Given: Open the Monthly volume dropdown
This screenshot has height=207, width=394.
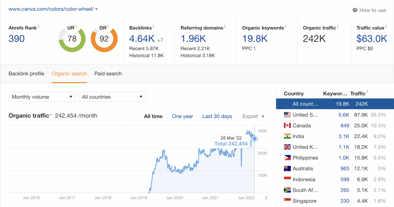Looking at the screenshot, I should pos(42,97).
